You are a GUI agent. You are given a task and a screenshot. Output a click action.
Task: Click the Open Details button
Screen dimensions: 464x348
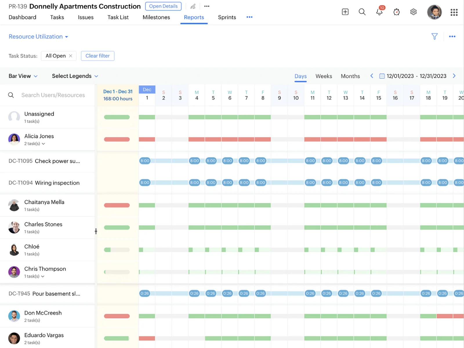(163, 6)
